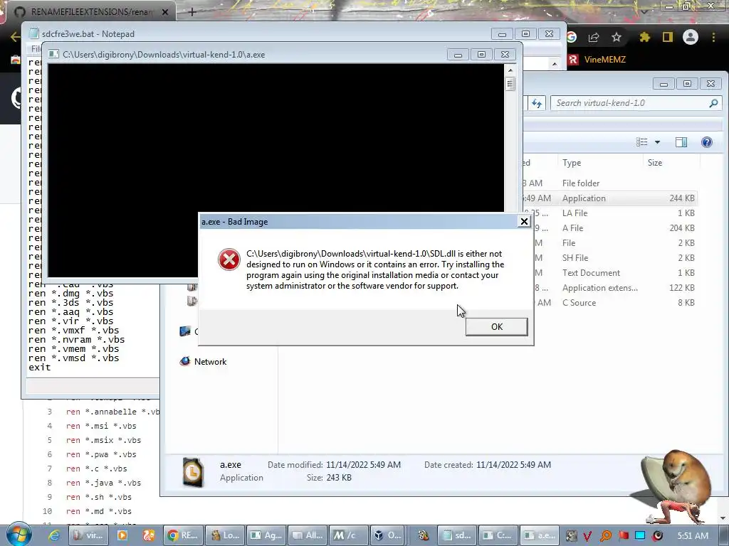Toggle Chrome side panel icon
729x546 pixels.
pos(668,37)
